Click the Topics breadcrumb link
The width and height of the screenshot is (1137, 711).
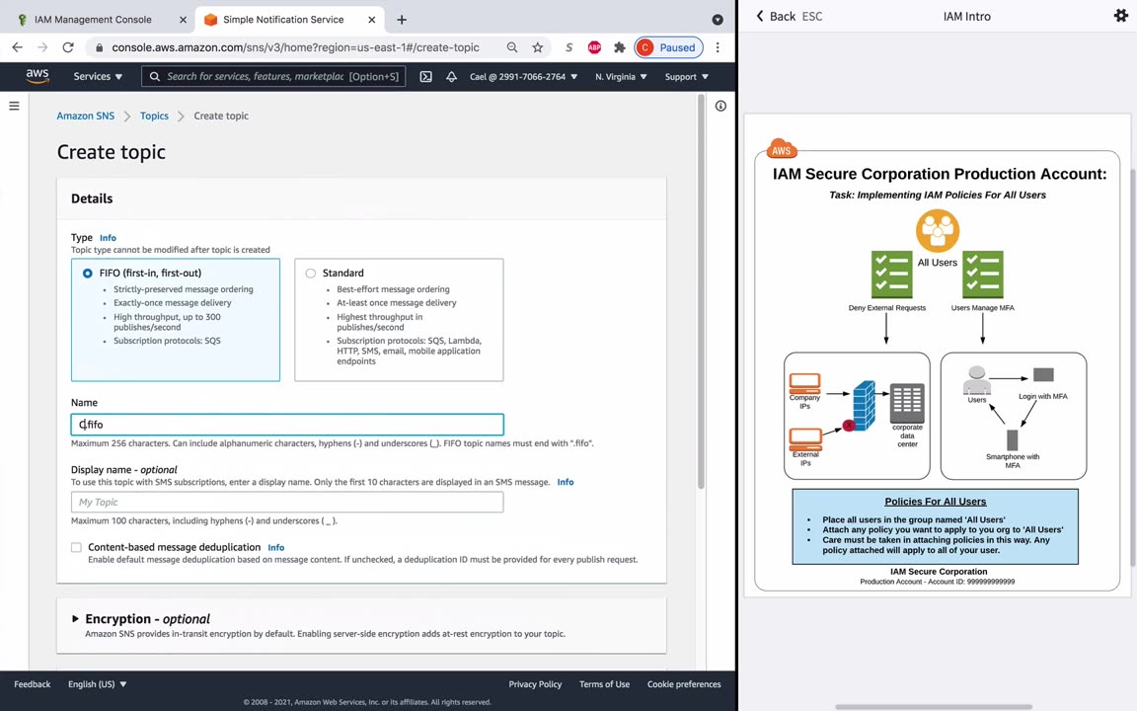tap(154, 116)
